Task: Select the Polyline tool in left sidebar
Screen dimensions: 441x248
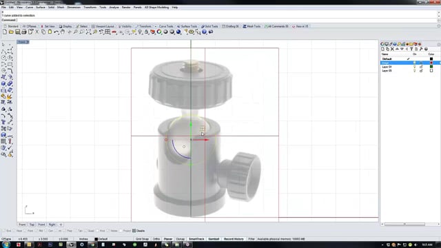Action: click(3, 51)
